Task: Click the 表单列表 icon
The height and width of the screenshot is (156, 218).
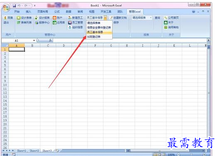Action: point(18,22)
